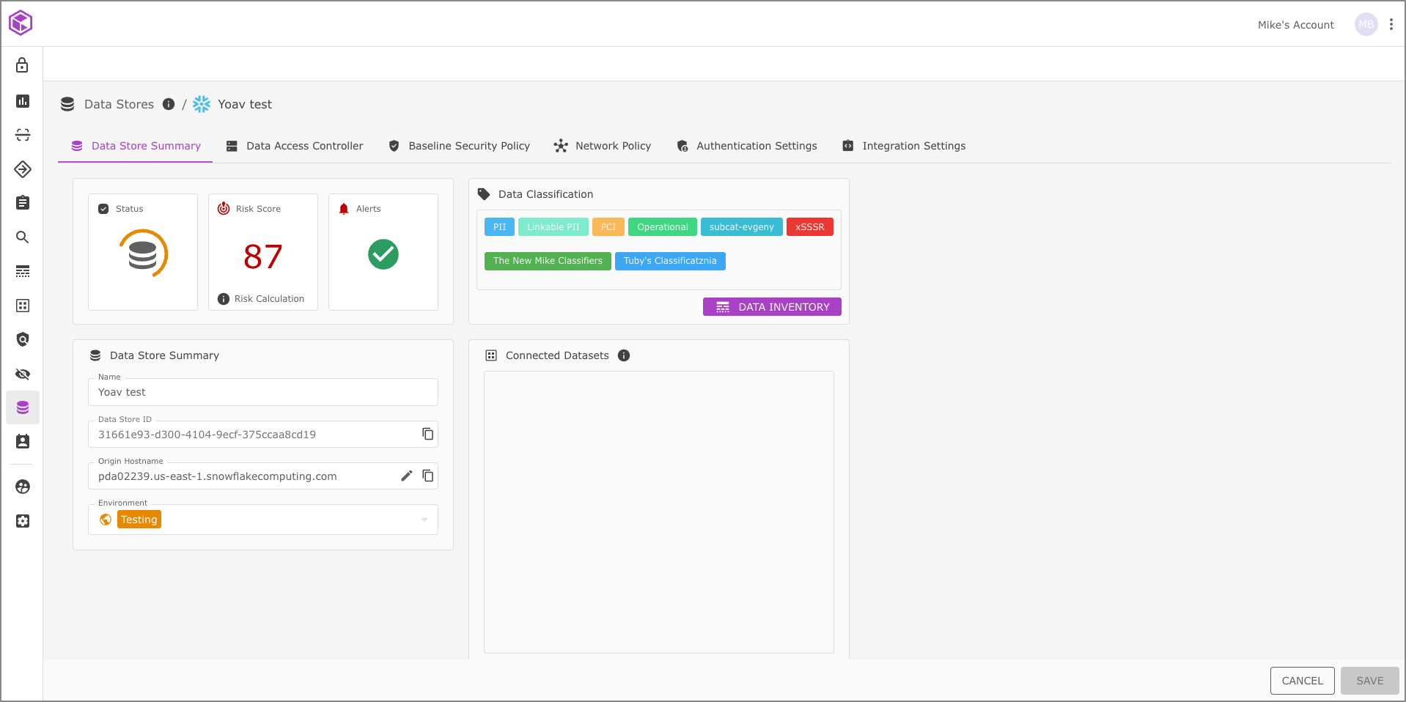Select the red xSSSR classification tag

coord(809,227)
